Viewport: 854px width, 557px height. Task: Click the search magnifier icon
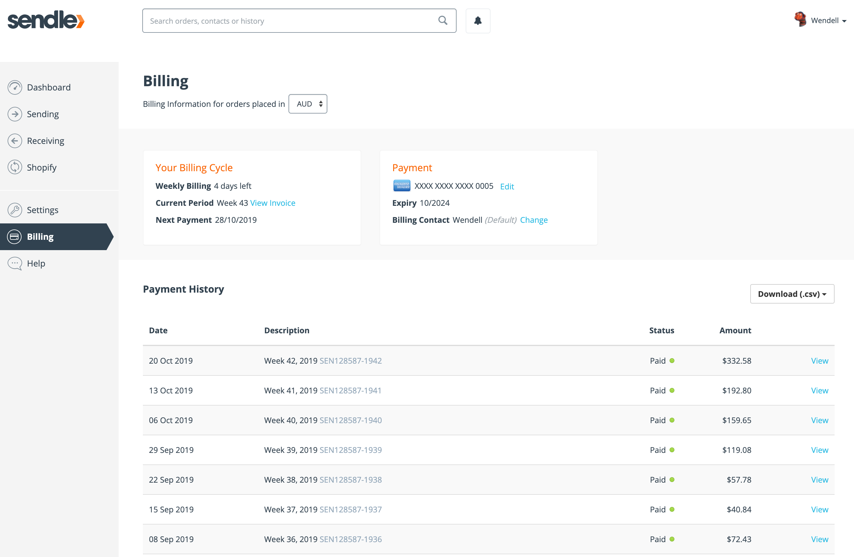[443, 20]
